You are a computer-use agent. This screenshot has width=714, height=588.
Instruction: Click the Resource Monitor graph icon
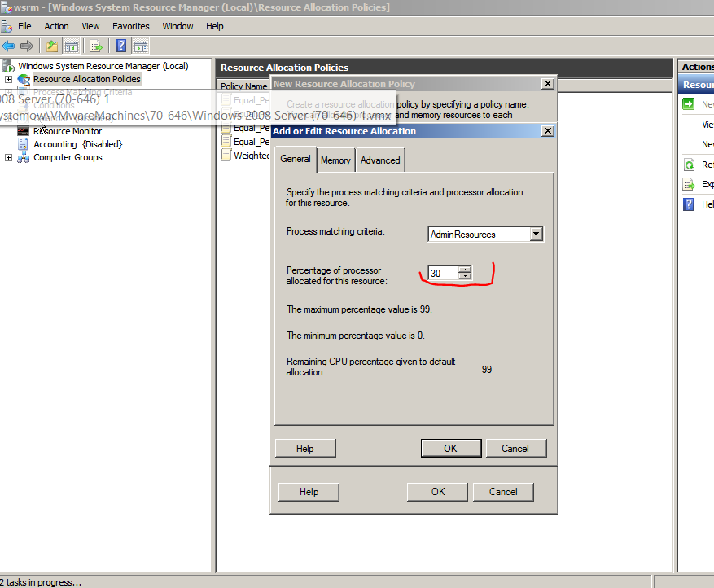(24, 131)
